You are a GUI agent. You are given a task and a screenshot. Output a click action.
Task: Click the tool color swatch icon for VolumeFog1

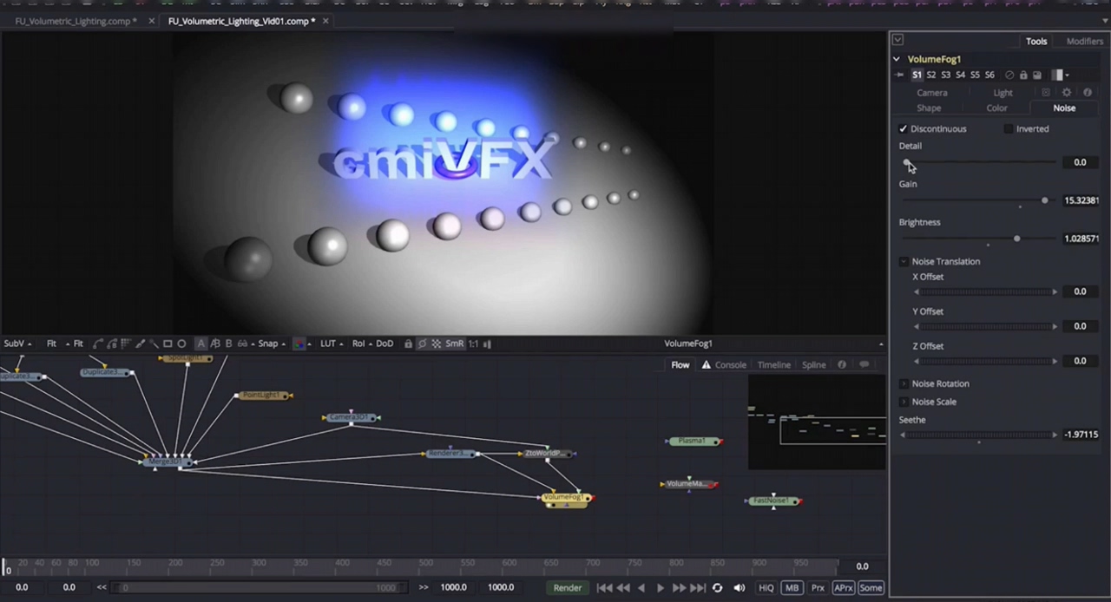tap(1058, 75)
